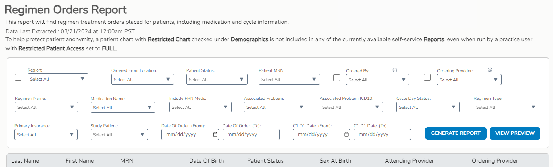This screenshot has height=167, width=553.
Task: Expand the Regimen Type dropdown
Action: pos(506,107)
